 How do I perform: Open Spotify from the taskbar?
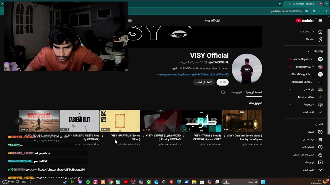point(88,182)
